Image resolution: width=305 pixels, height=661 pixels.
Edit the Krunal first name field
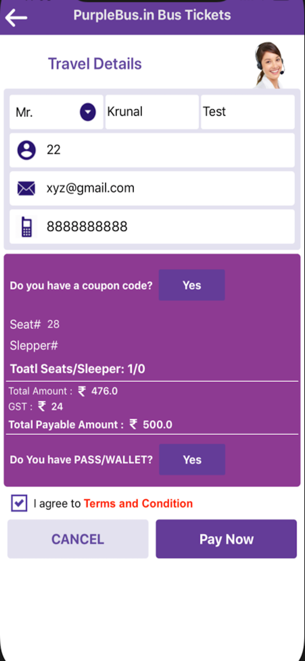151,111
